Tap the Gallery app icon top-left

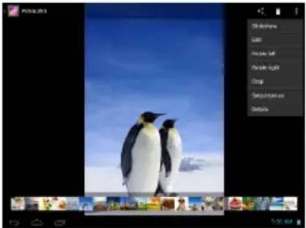click(x=14, y=11)
